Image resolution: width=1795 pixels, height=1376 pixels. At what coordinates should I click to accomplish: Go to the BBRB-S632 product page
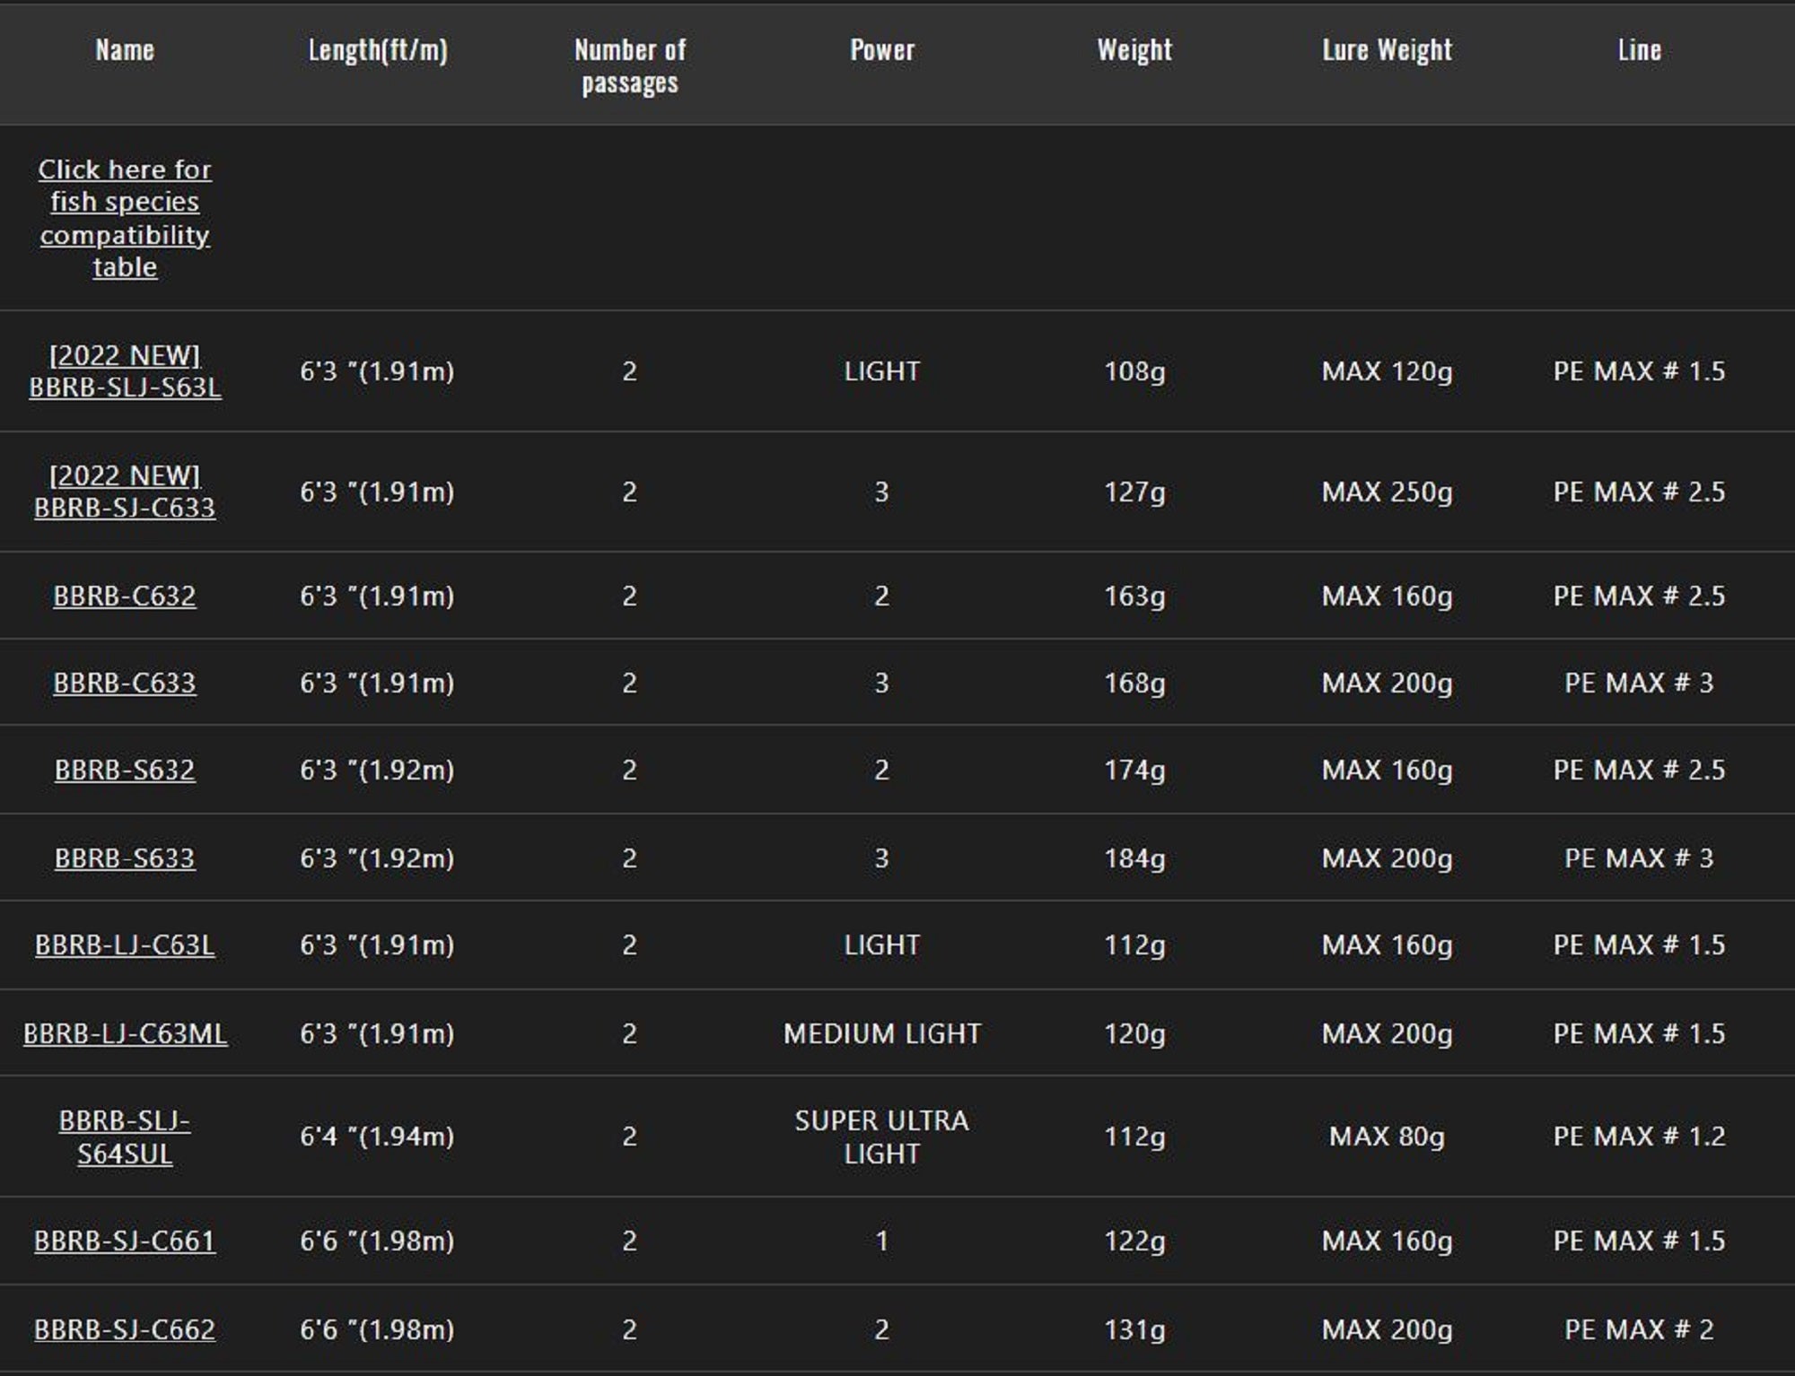(x=125, y=770)
